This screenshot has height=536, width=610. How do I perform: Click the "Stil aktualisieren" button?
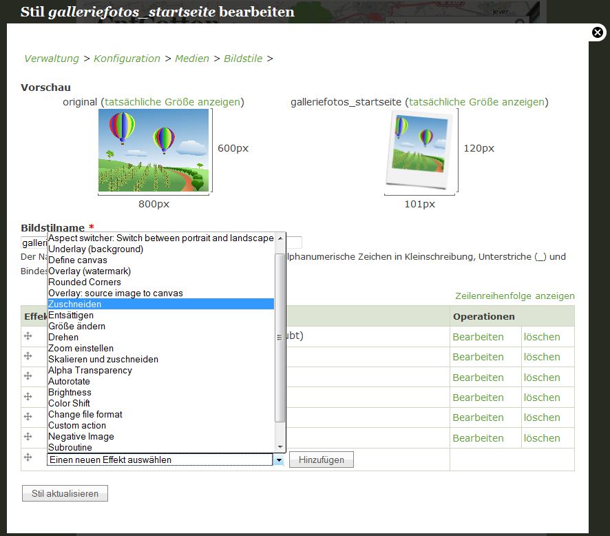coord(64,493)
